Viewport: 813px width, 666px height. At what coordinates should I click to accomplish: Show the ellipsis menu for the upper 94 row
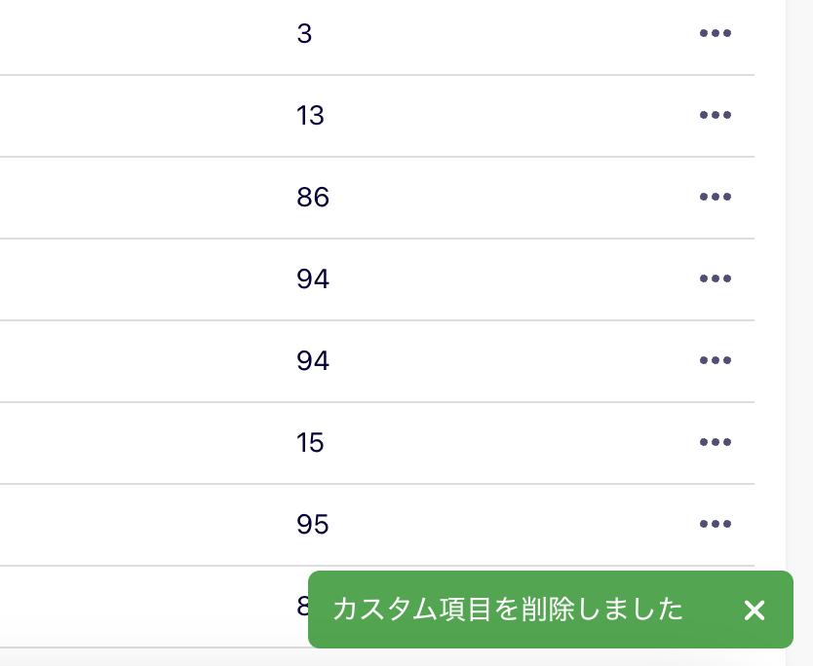point(715,278)
